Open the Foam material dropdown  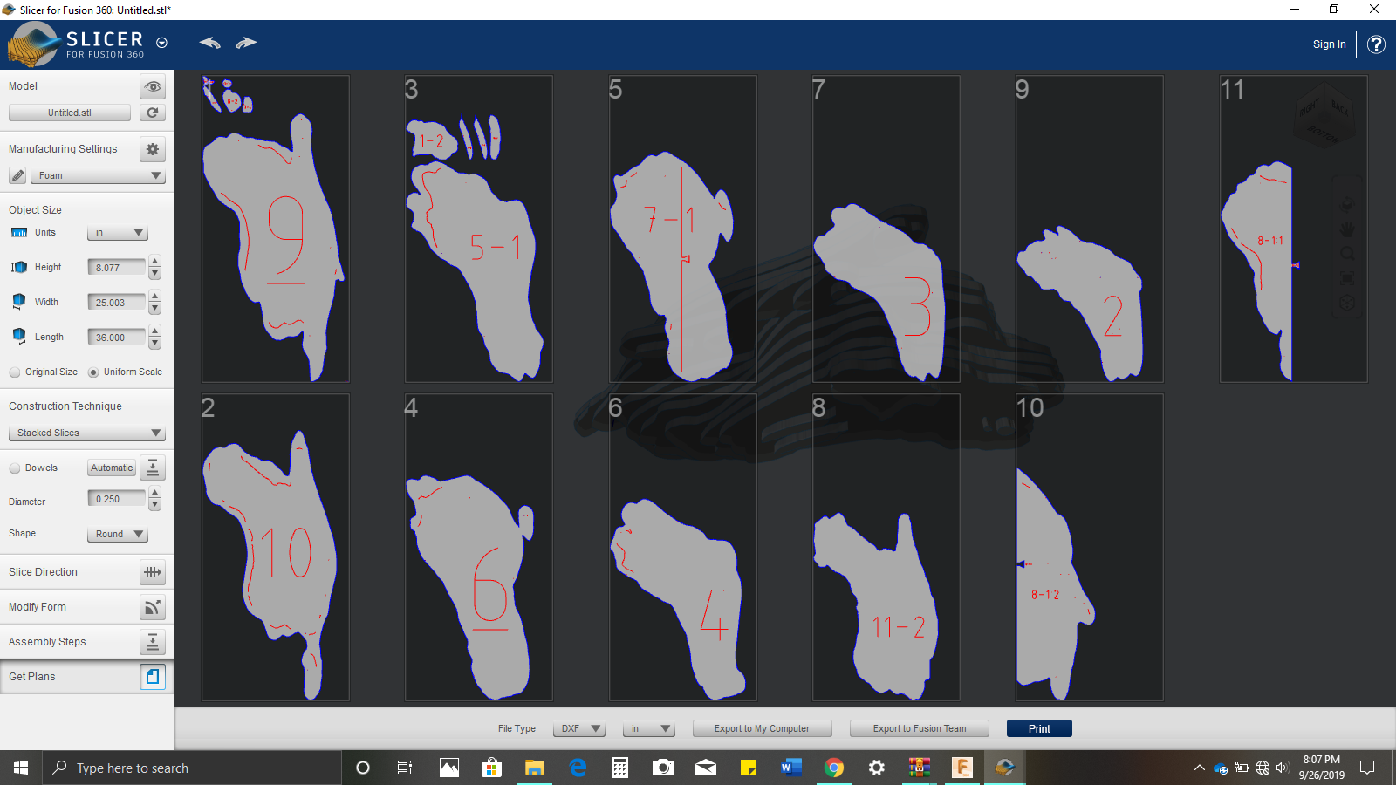(x=98, y=175)
